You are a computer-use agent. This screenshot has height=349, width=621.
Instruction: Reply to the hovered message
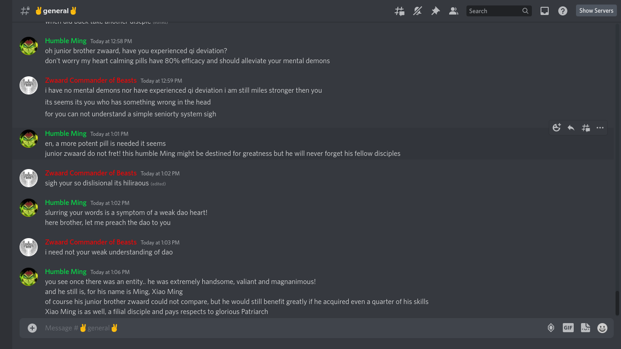[571, 128]
